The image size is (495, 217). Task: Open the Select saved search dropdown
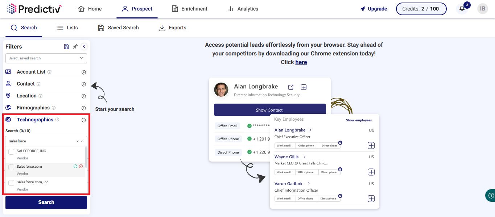pos(46,58)
